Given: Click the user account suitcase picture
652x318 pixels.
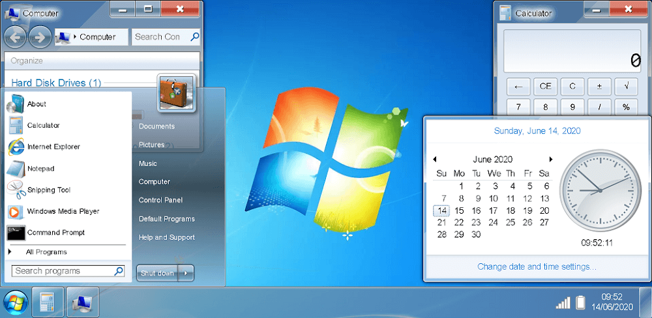Looking at the screenshot, I should tap(176, 93).
